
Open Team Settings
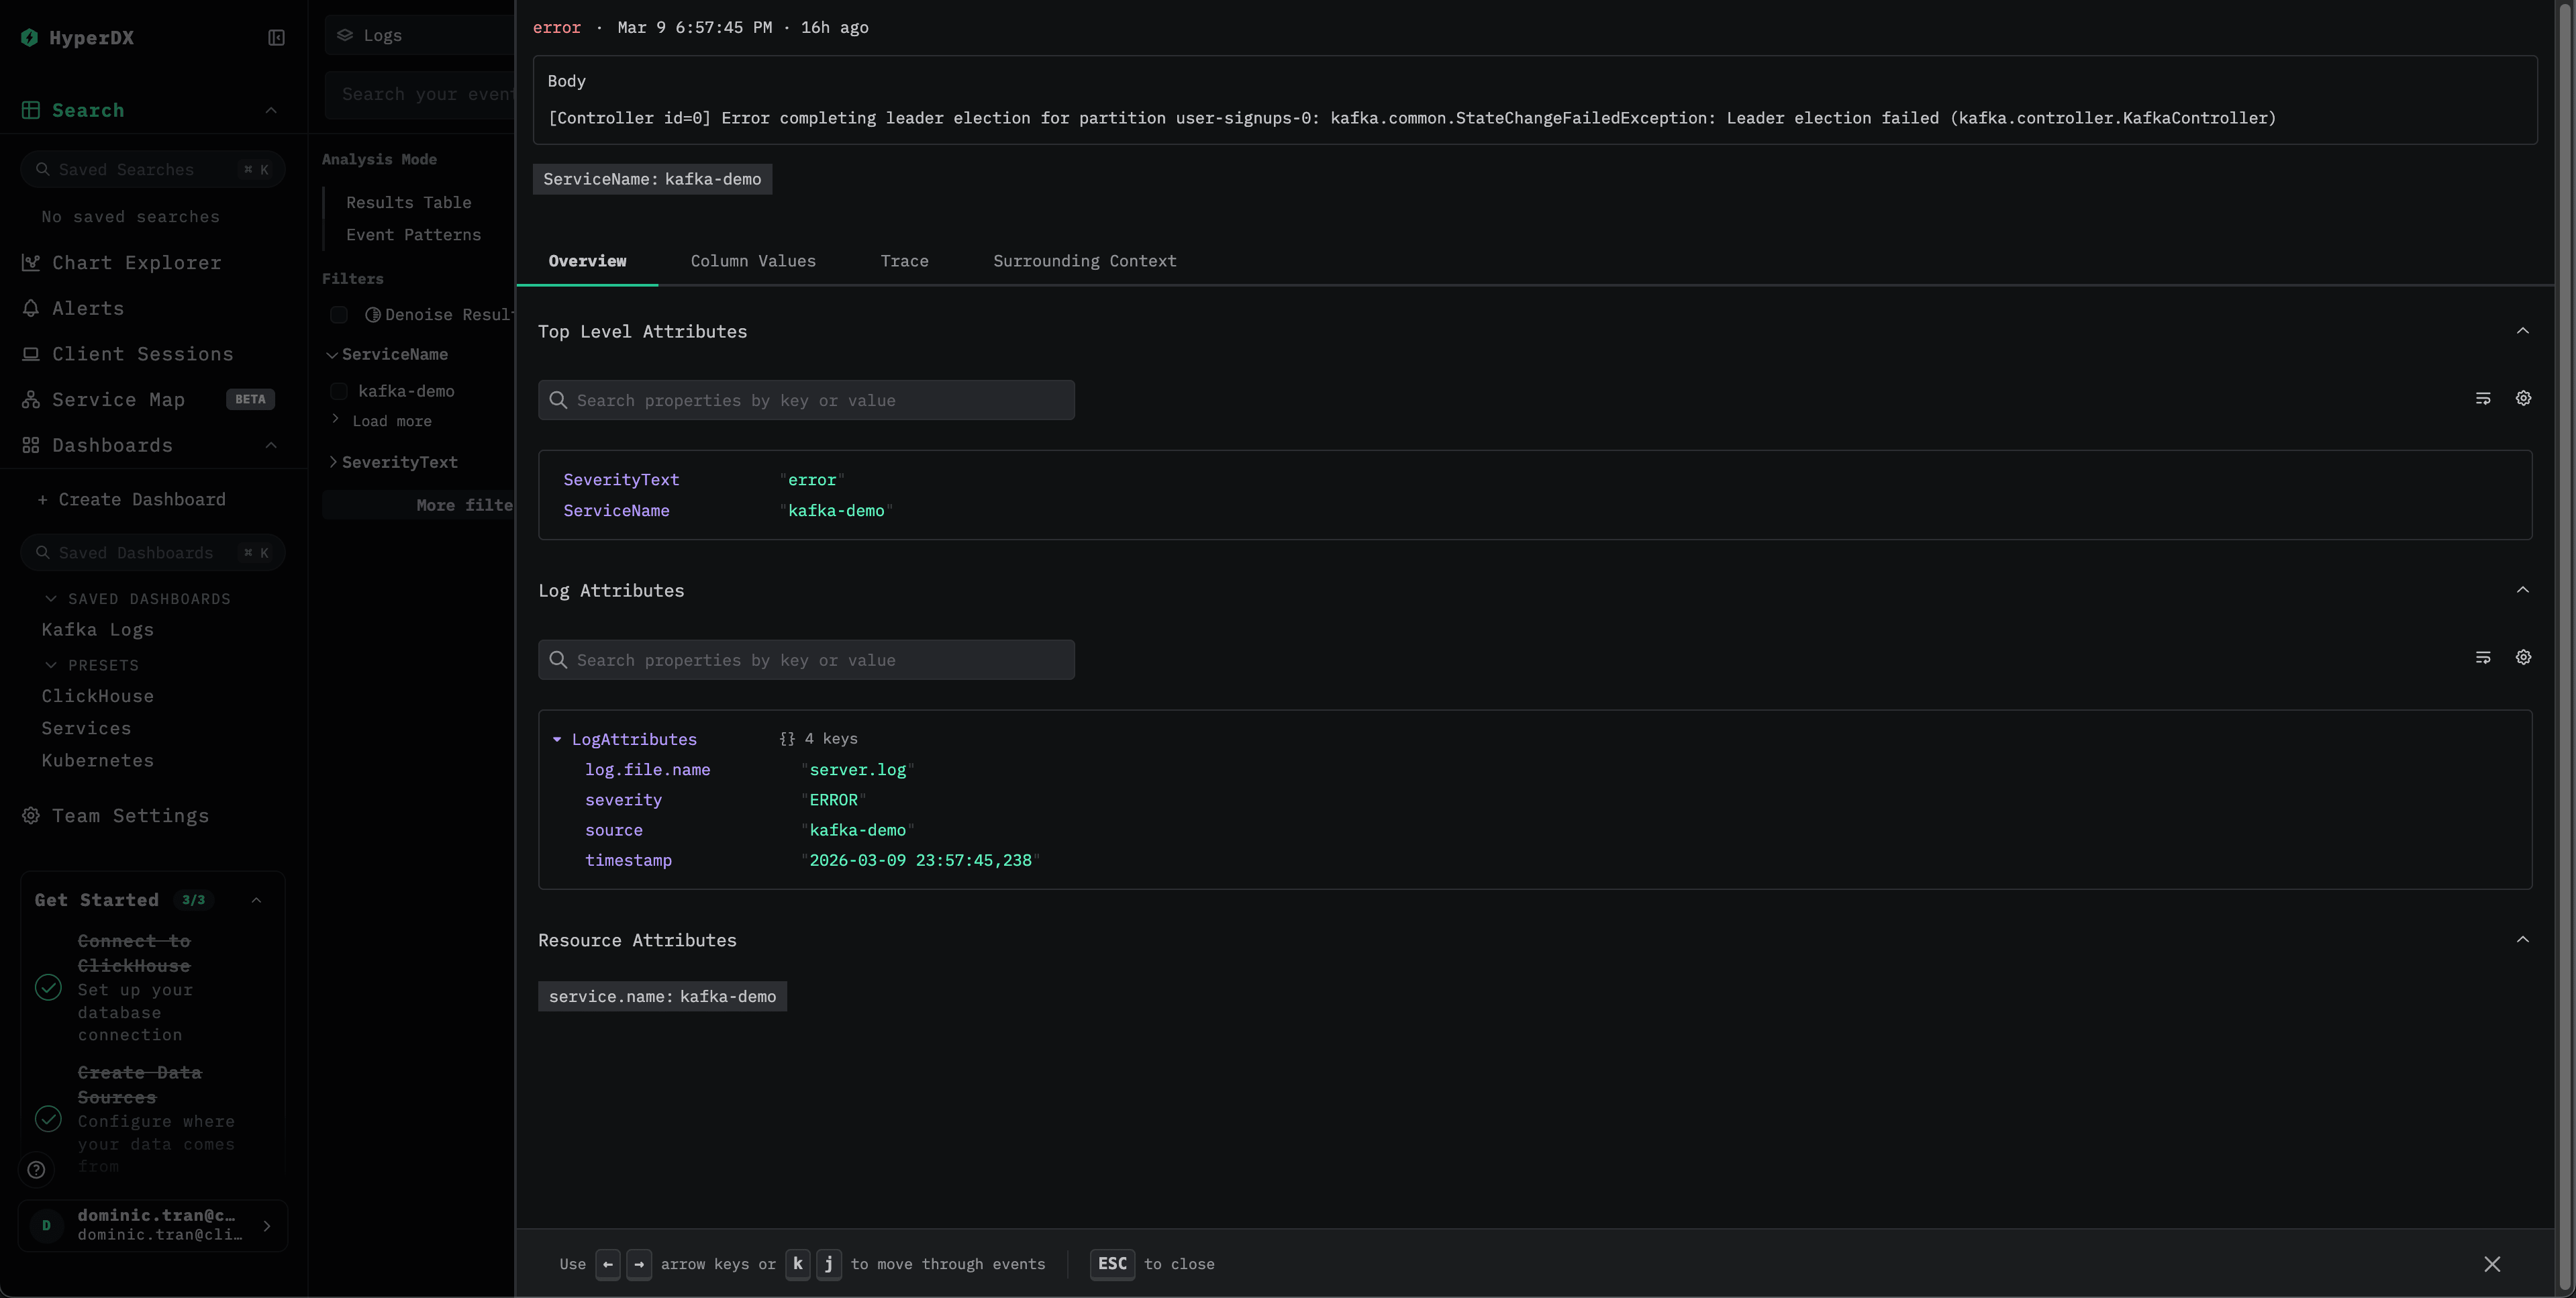[130, 816]
